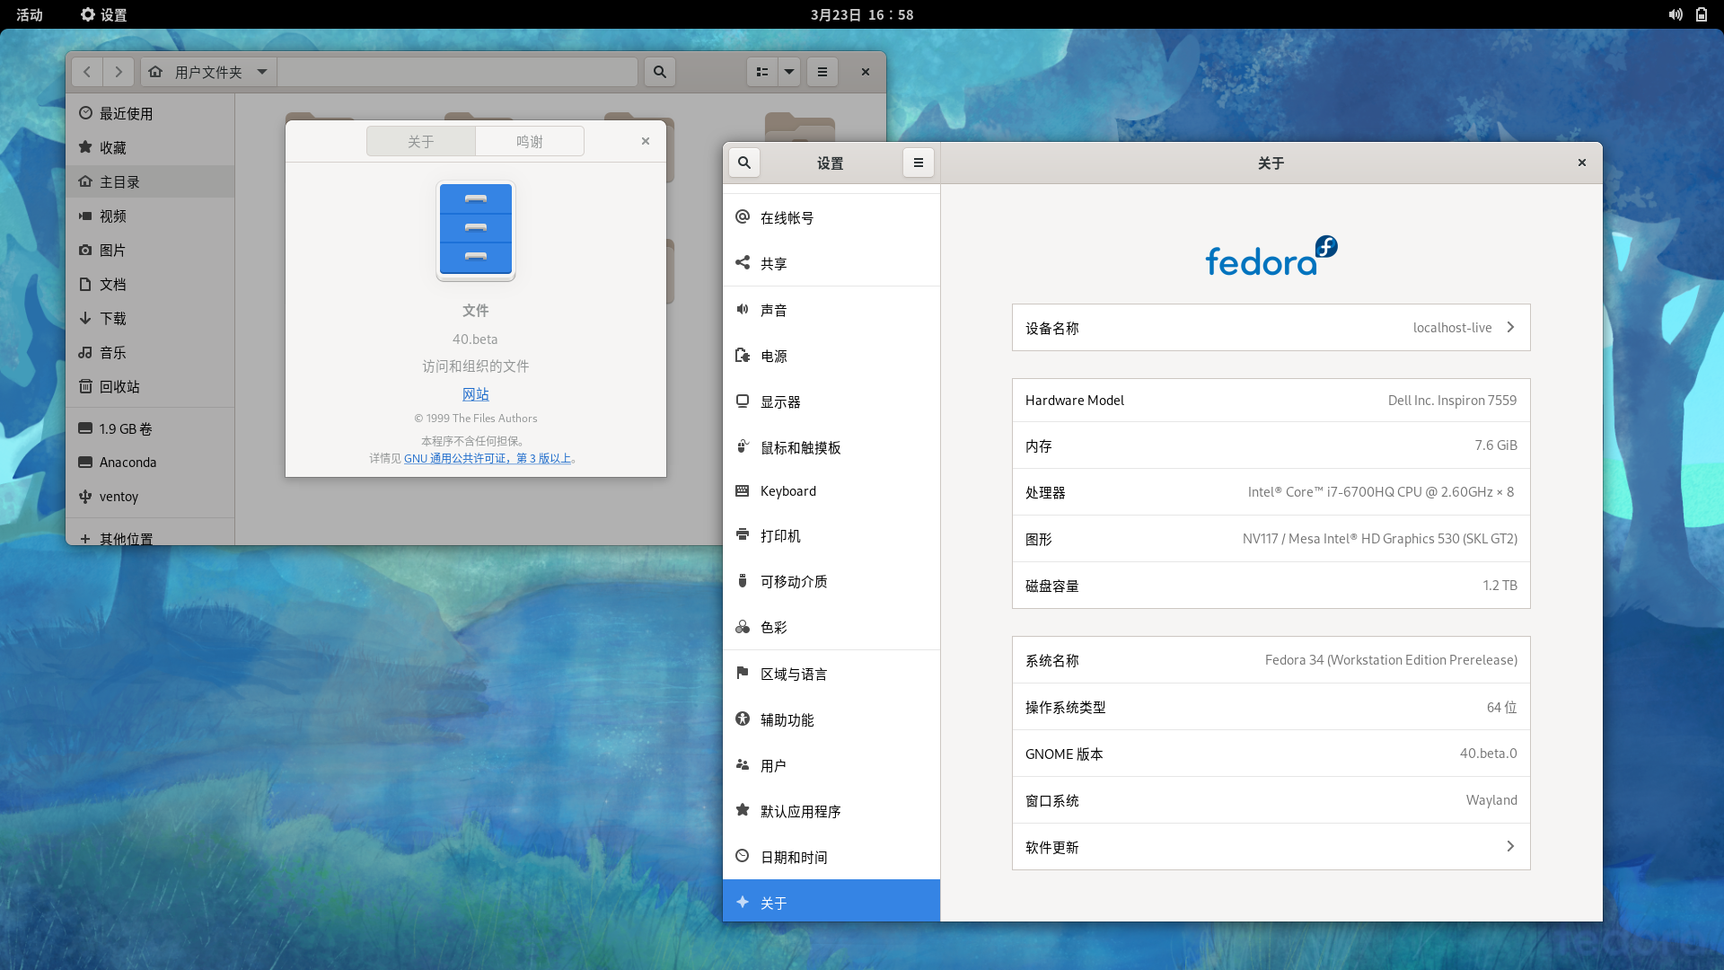Screen dimensions: 1724x970
Task: Open the Mouse & Touchpad settings panel
Action: pos(800,447)
